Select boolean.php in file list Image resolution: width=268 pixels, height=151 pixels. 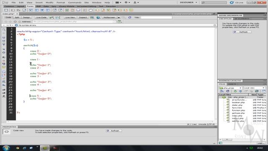point(238,102)
